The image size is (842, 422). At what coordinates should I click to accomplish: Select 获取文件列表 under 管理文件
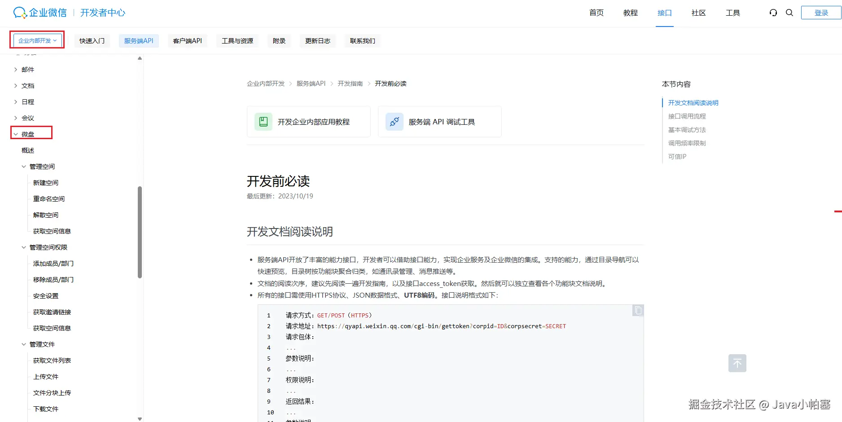[x=52, y=360]
